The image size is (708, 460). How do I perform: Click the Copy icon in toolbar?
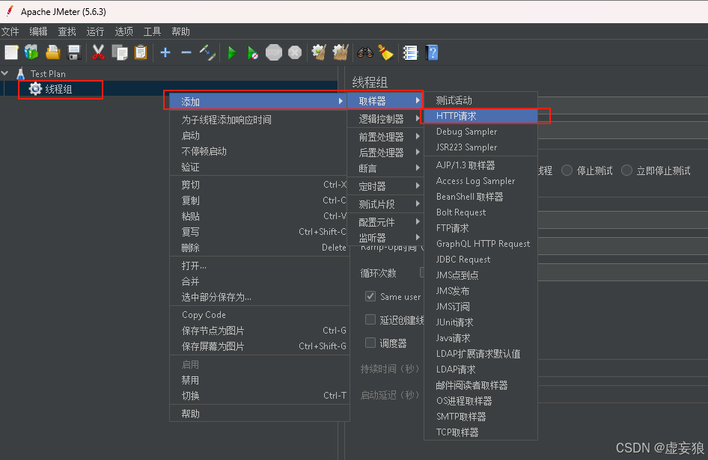(x=120, y=52)
